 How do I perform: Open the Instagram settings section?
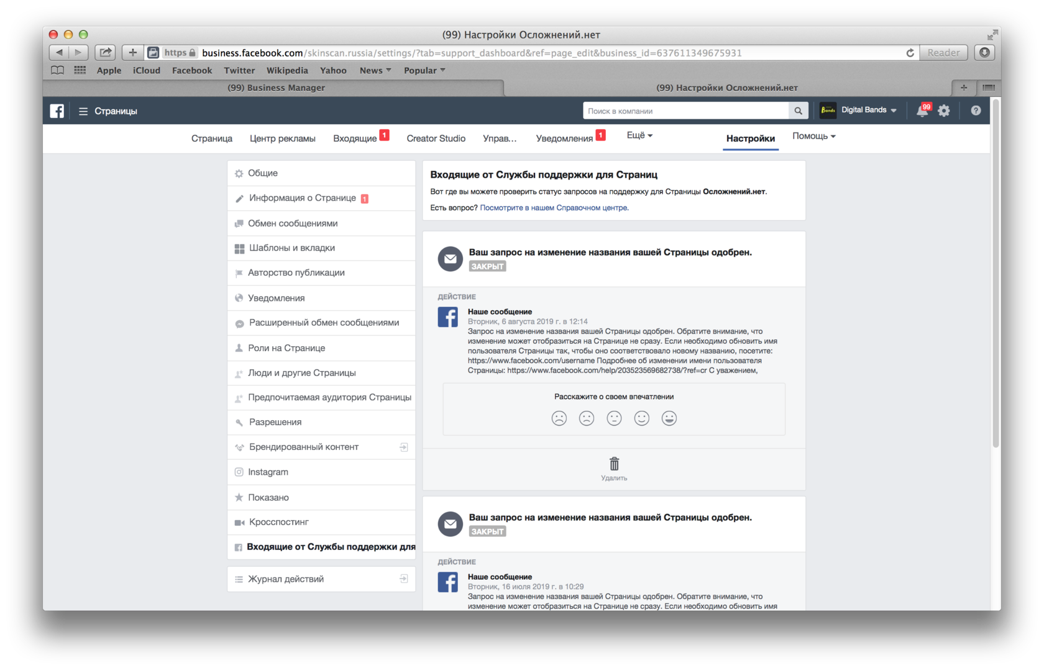pyautogui.click(x=321, y=472)
